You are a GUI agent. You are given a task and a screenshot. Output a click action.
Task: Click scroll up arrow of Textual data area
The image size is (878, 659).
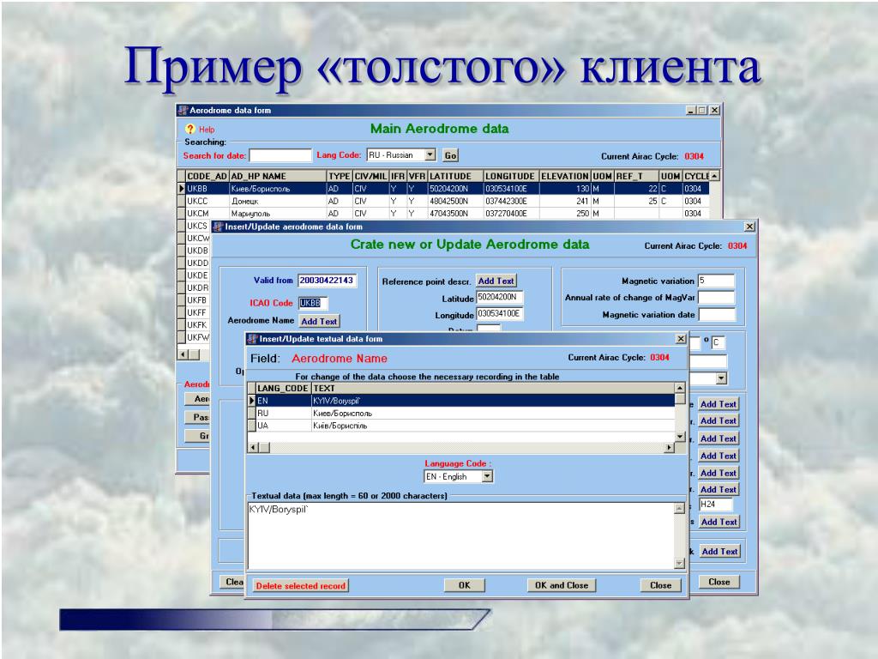[679, 508]
